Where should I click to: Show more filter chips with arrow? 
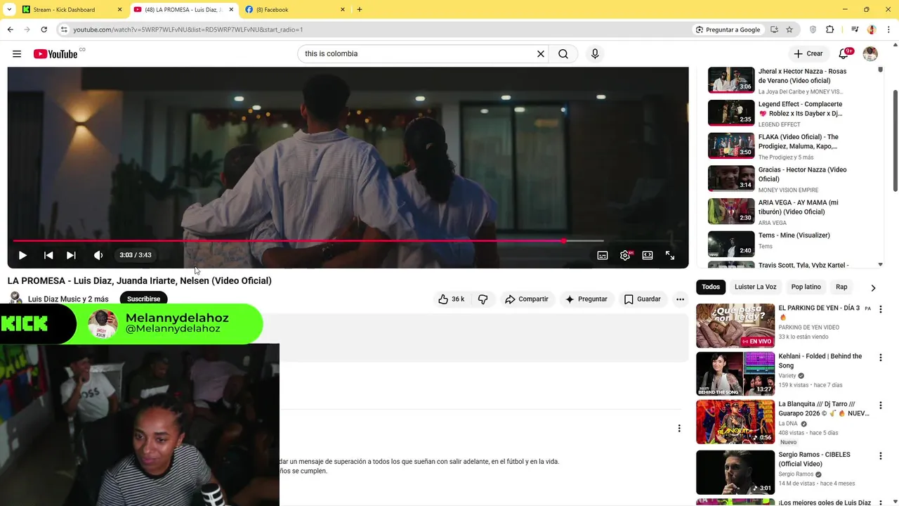tap(873, 287)
